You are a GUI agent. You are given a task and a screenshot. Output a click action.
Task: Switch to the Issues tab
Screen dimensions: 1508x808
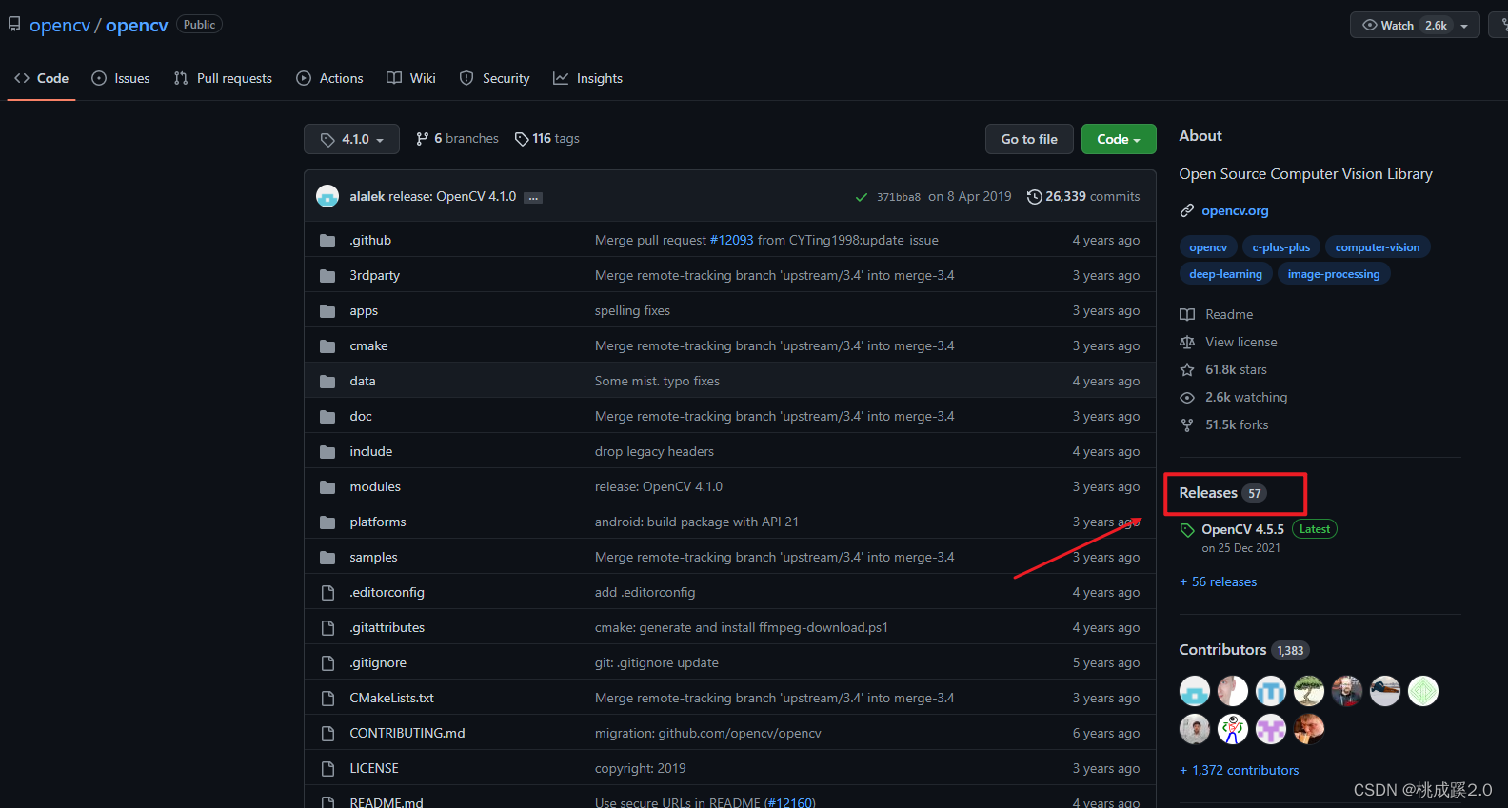(121, 78)
